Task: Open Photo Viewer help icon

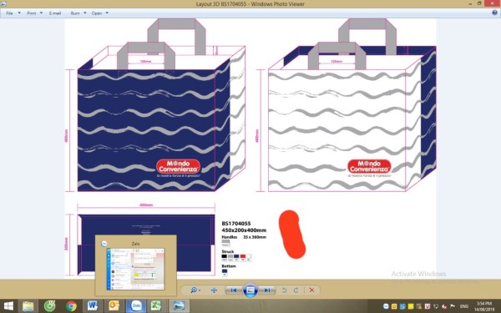Action: click(495, 13)
